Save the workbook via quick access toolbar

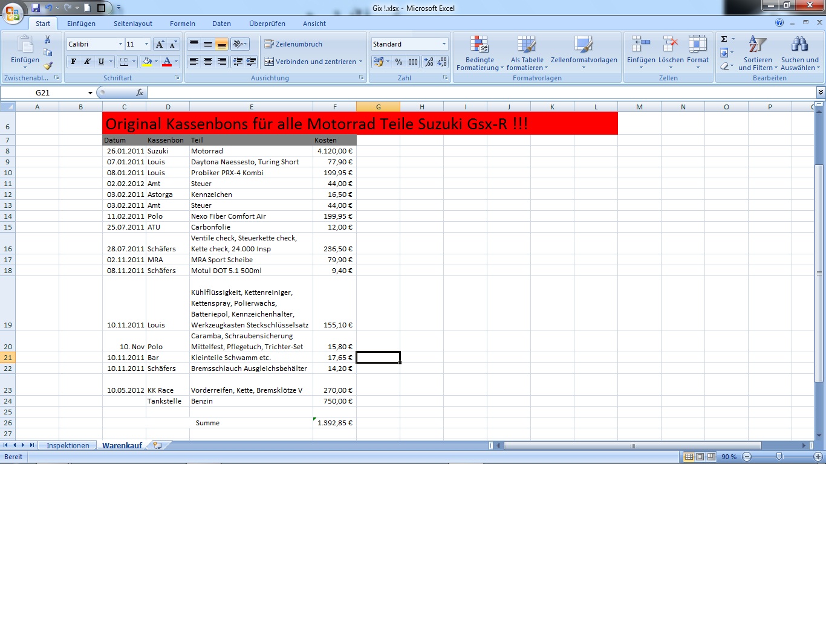pyautogui.click(x=36, y=8)
